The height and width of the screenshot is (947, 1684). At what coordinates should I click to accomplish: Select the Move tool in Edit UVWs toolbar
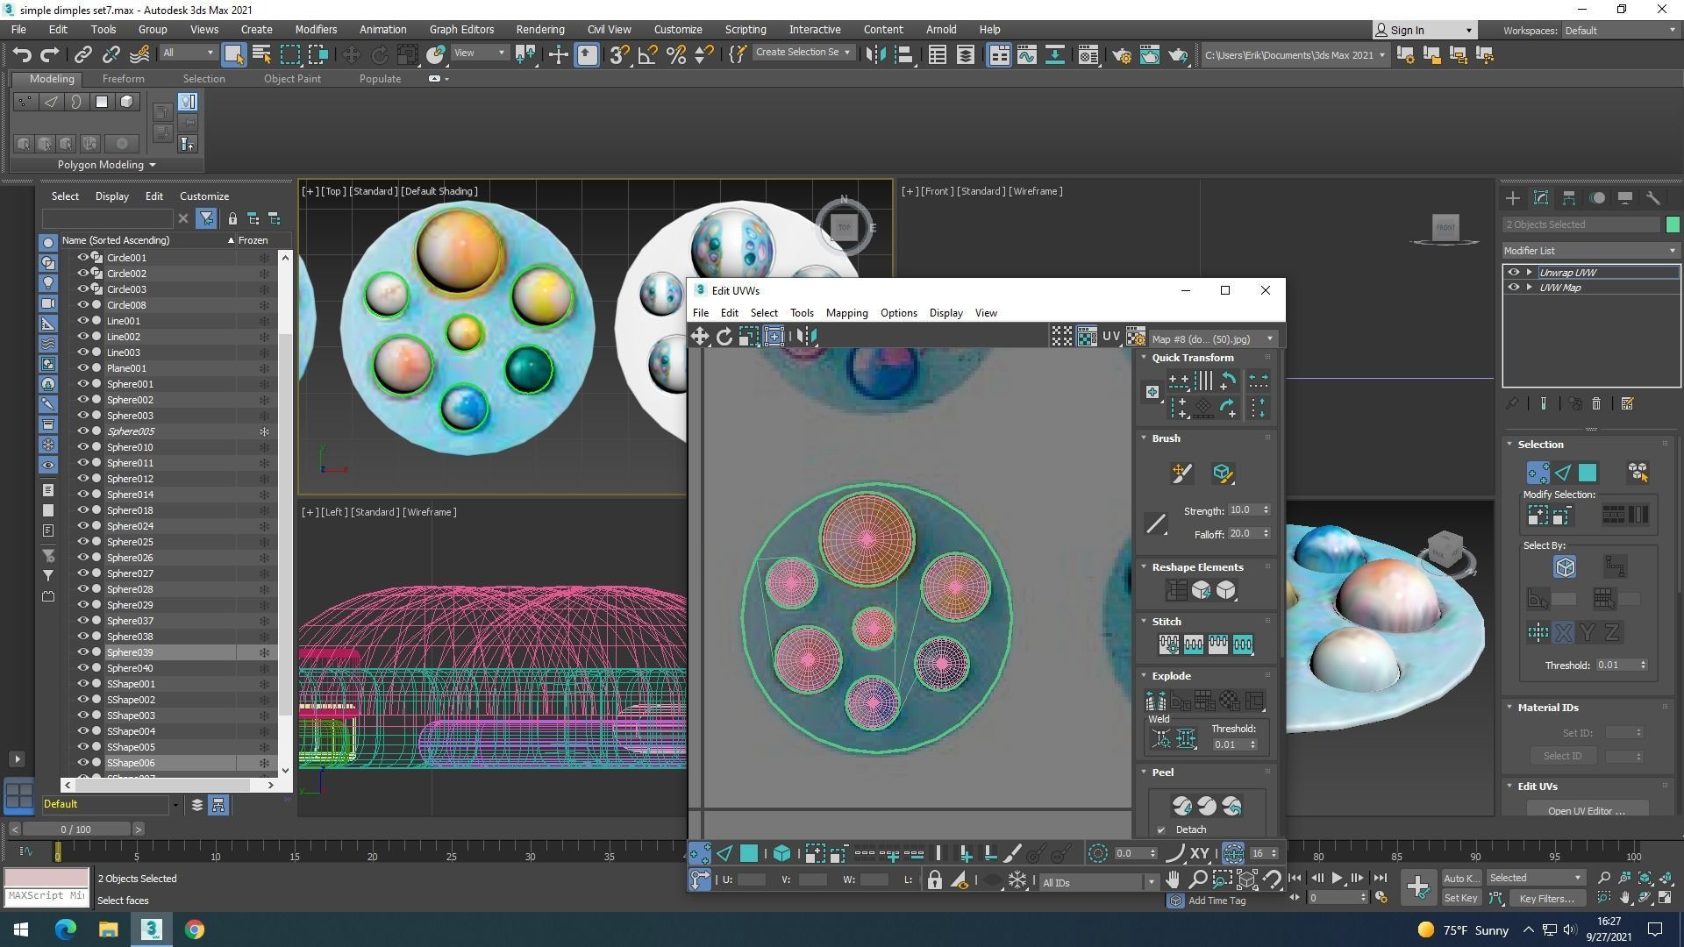(x=699, y=336)
